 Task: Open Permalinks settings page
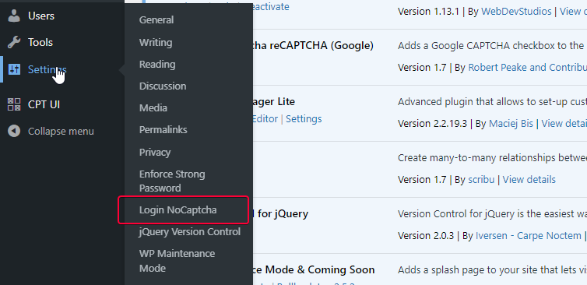163,129
